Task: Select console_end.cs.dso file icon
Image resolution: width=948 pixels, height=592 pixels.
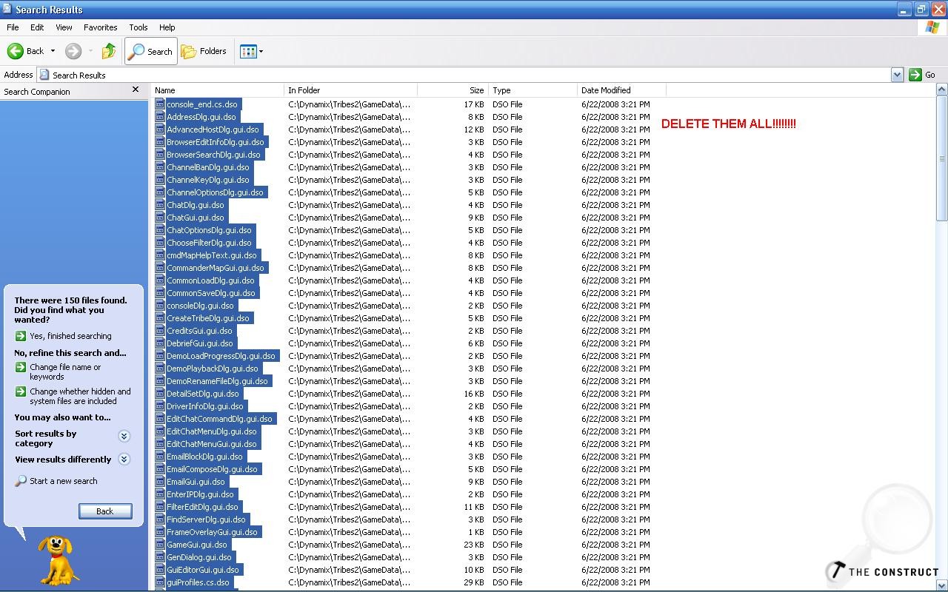Action: click(160, 104)
